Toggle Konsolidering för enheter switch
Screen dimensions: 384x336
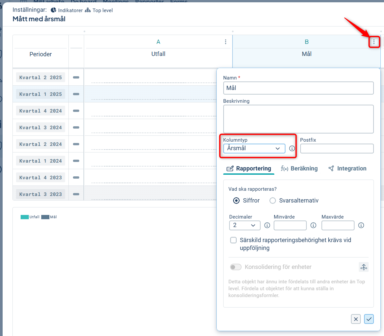click(x=236, y=267)
